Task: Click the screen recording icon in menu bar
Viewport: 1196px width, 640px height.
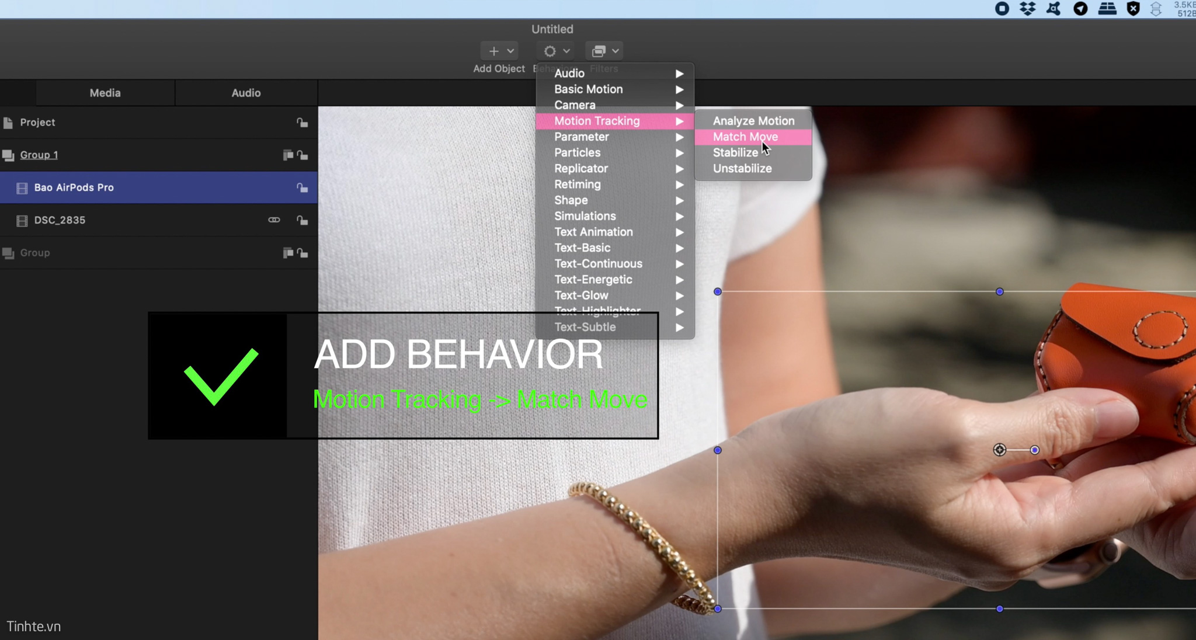Action: click(1002, 8)
